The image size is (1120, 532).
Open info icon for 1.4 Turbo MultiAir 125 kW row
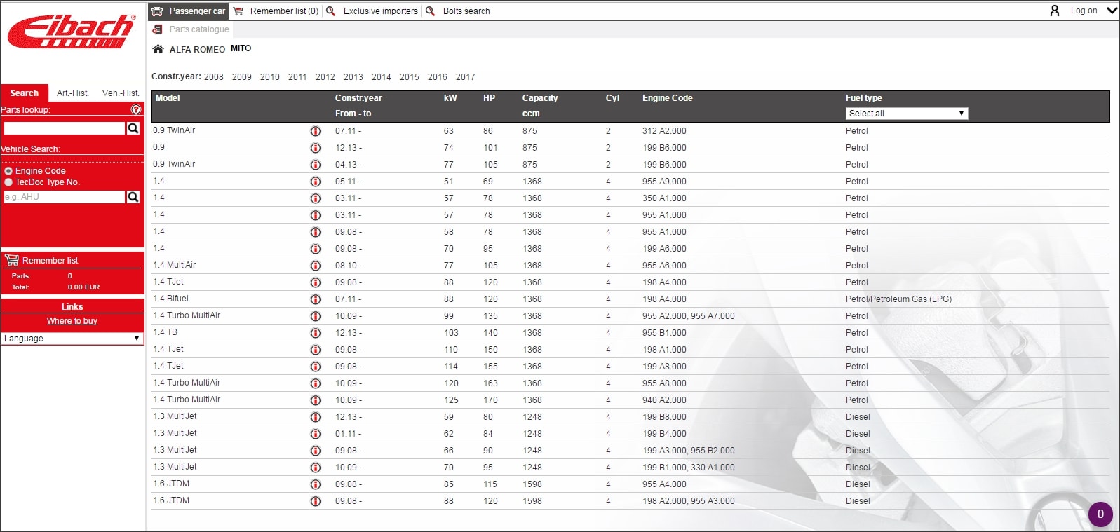[316, 400]
